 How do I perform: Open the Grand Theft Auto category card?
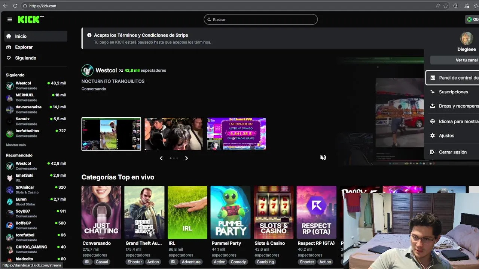pos(144,212)
